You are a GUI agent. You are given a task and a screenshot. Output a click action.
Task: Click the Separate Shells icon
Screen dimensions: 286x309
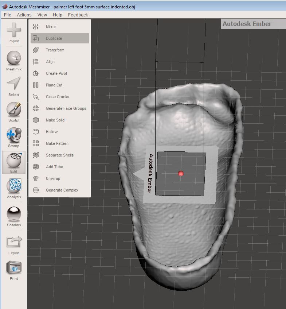point(36,155)
